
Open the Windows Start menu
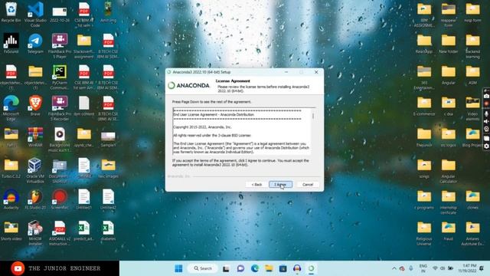tap(178, 268)
